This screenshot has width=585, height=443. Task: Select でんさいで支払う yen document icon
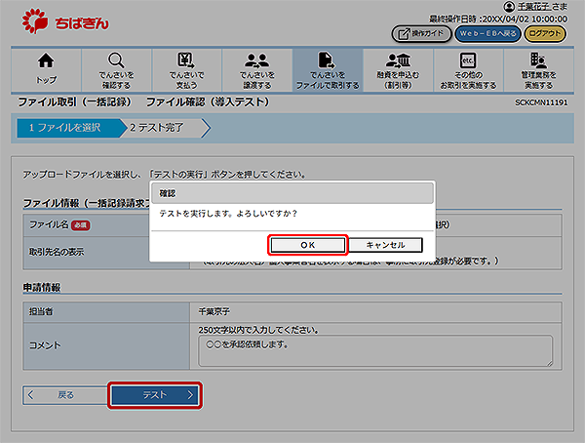(x=186, y=68)
